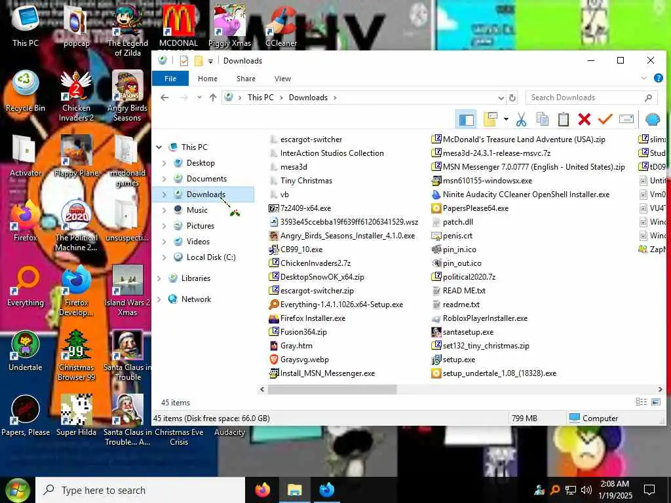The width and height of the screenshot is (671, 503).
Task: Open Firefox Developer Edition from taskbar
Action: [326, 490]
